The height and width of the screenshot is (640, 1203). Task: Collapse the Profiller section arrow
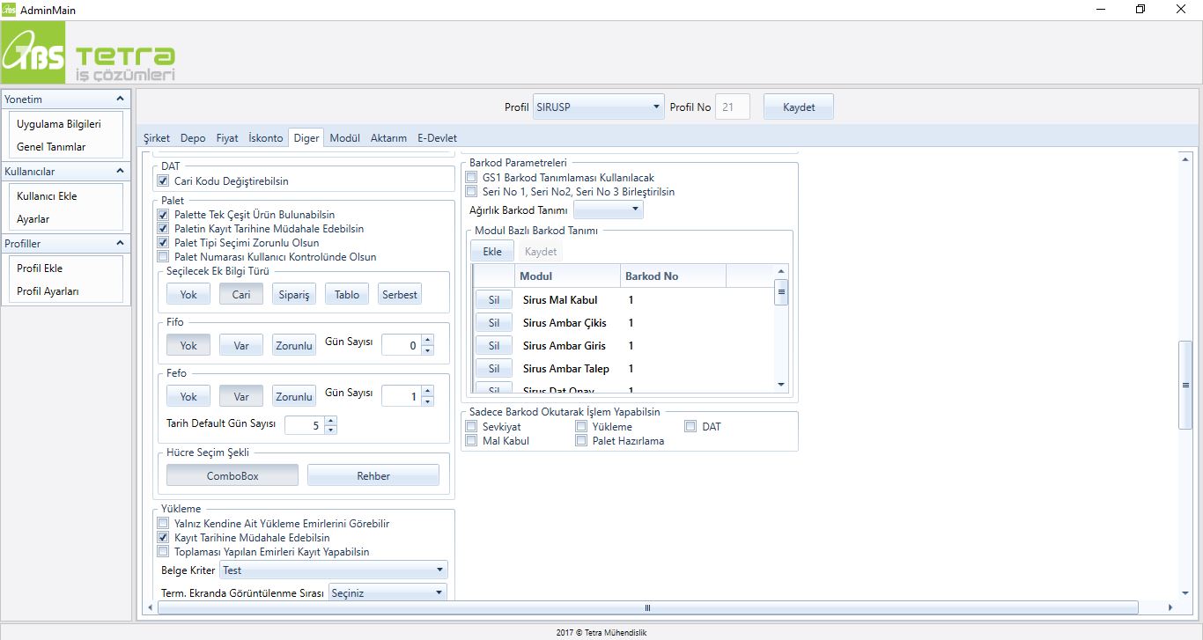[x=121, y=243]
